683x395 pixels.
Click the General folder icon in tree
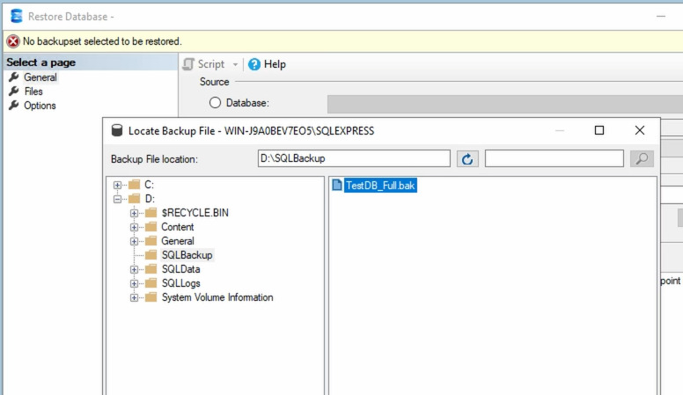point(151,241)
